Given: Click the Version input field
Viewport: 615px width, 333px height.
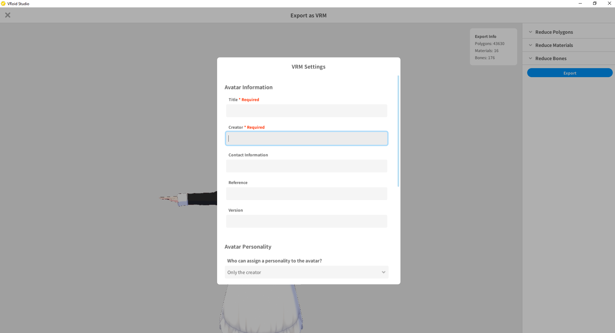Looking at the screenshot, I should point(307,221).
